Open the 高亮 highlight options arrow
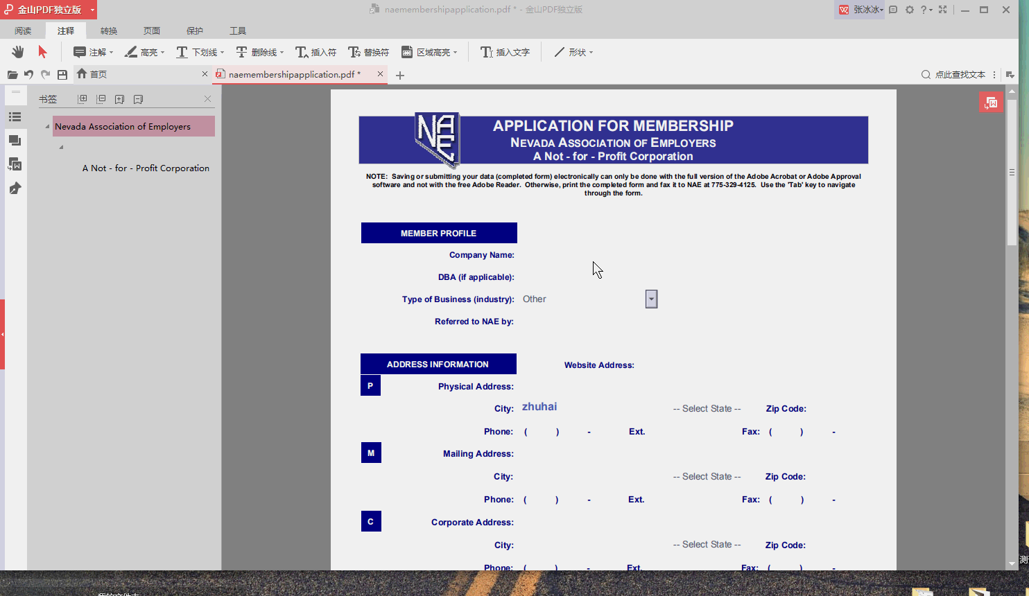The image size is (1029, 596). (x=162, y=53)
